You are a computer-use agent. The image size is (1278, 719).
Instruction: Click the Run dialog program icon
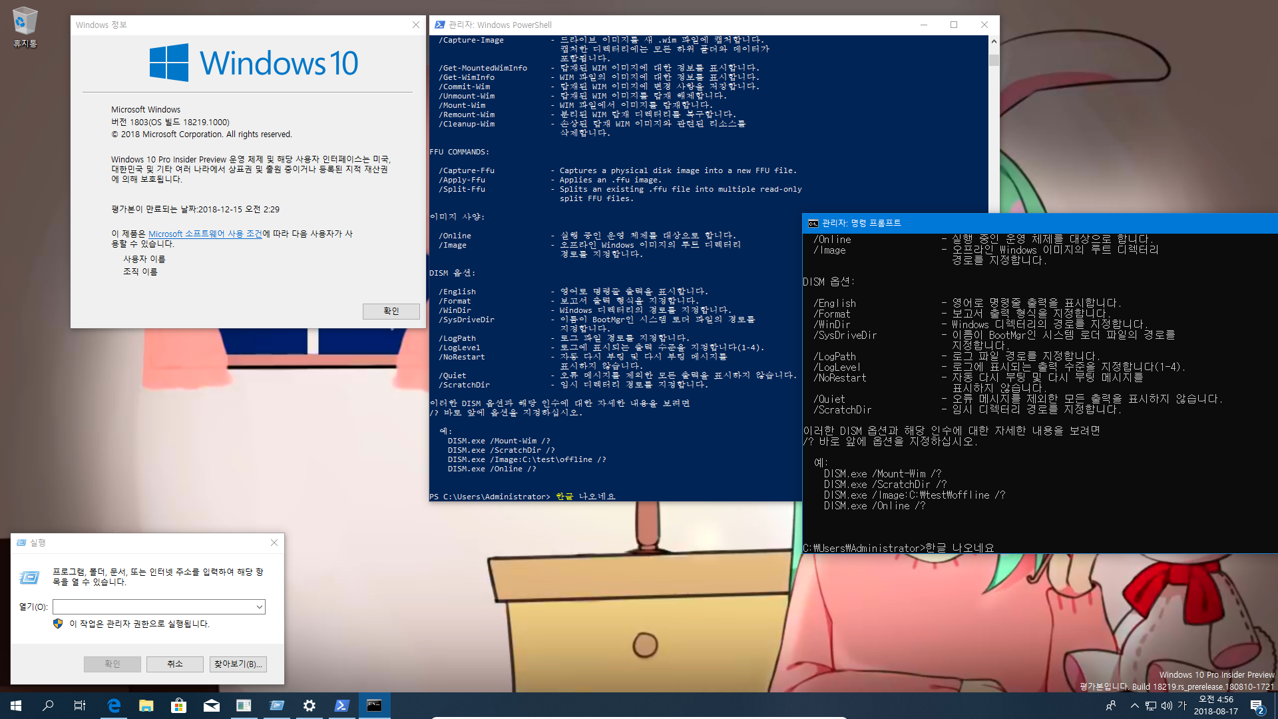tap(29, 577)
